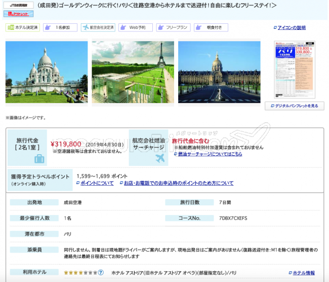
Task: Select hotel name ホテル アストリア text
Action: (174, 273)
